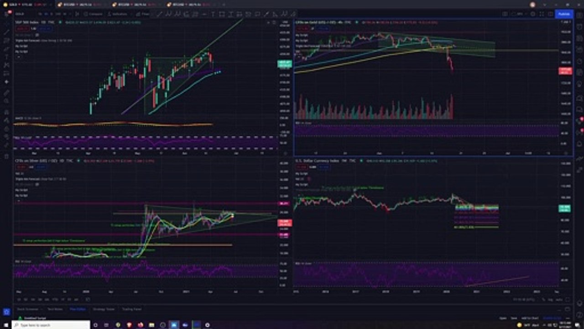
Task: Click the red sell button on S&P chart
Action: point(21,28)
